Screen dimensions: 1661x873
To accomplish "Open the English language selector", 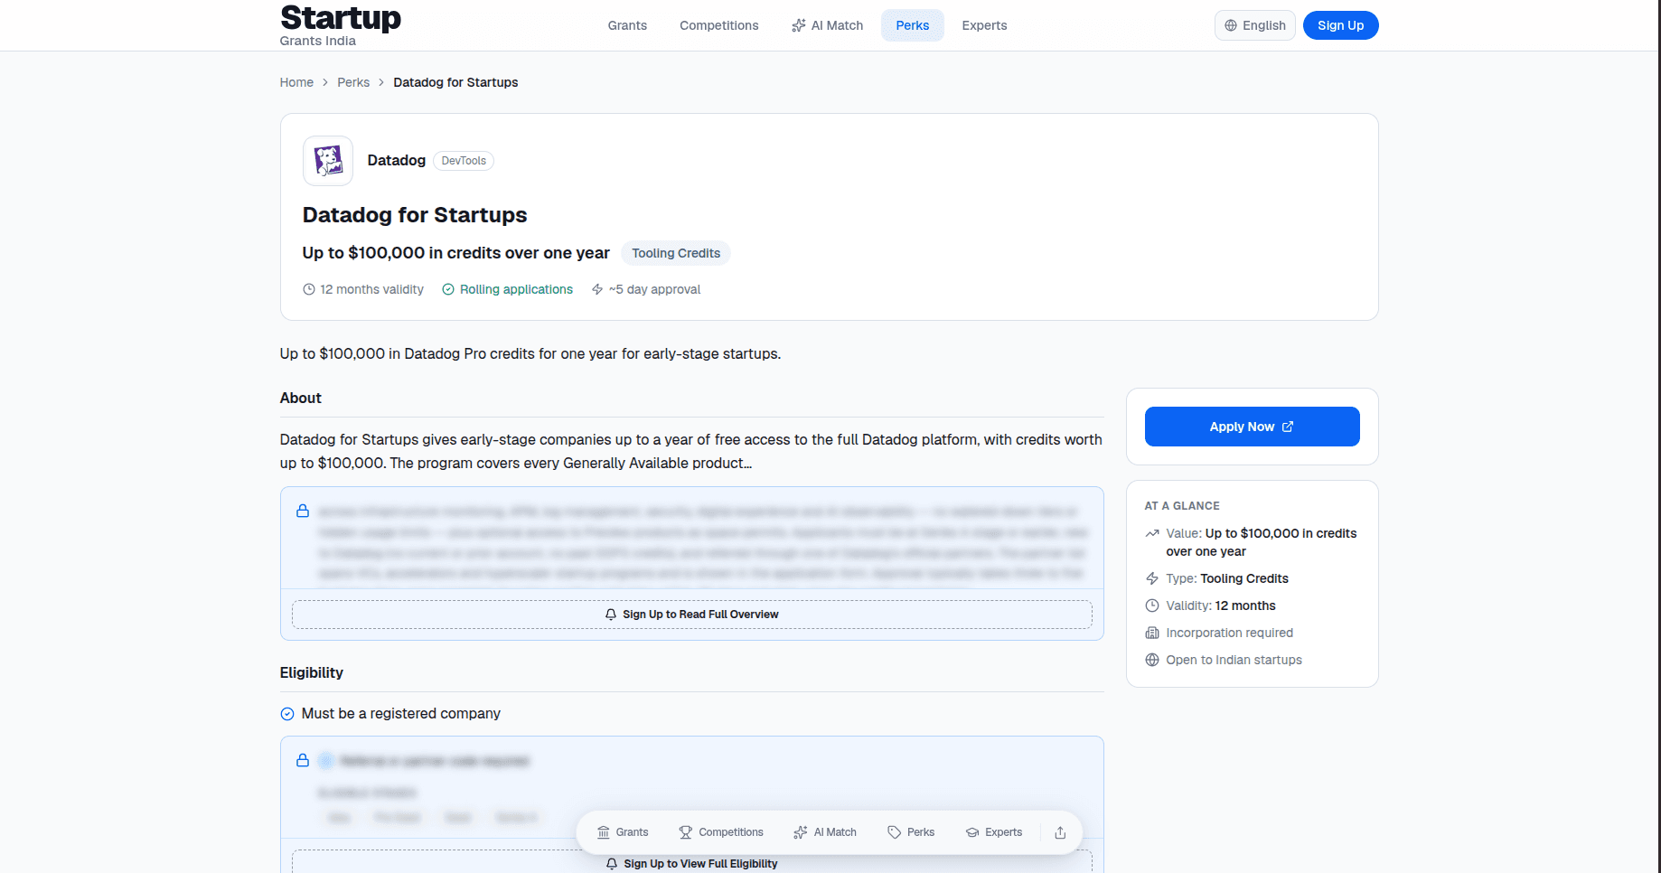I will click(1254, 25).
